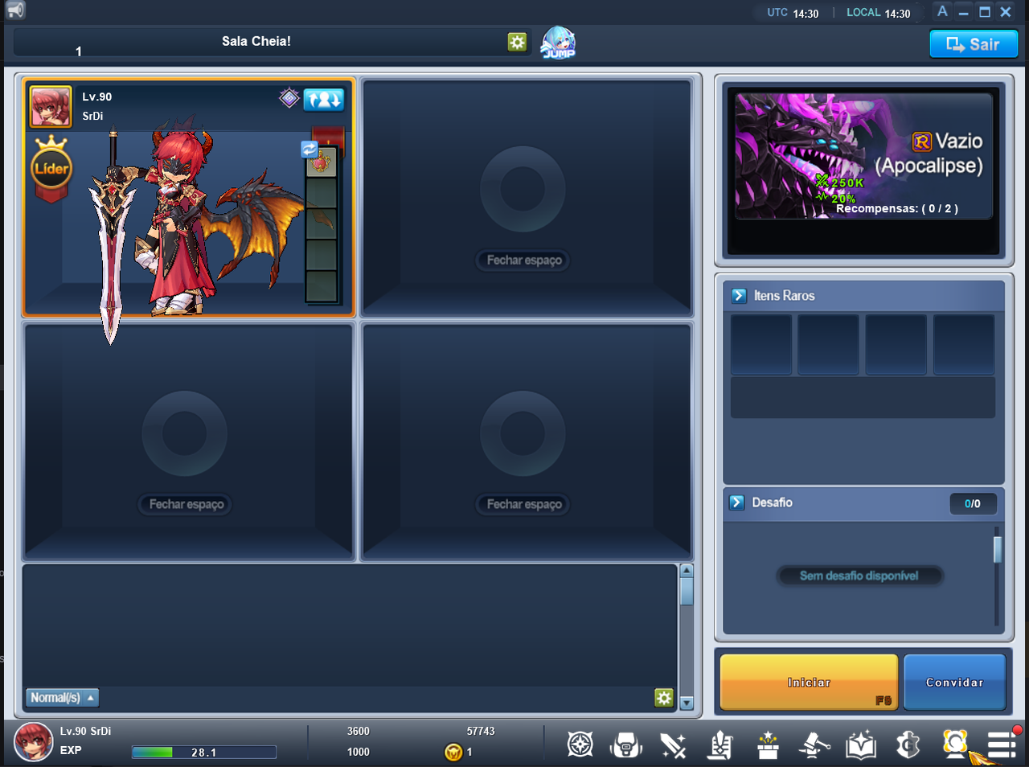Viewport: 1029px width, 767px height.
Task: Close the player slot below SrDi's card
Action: pos(187,504)
